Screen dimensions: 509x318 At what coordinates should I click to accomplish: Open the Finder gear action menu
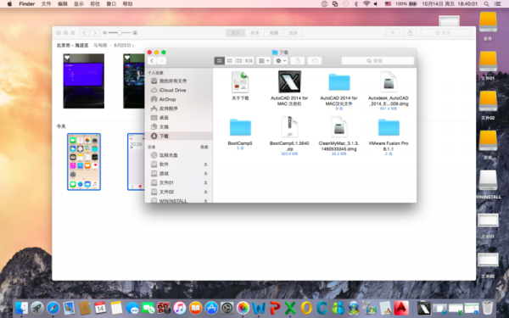tap(281, 61)
